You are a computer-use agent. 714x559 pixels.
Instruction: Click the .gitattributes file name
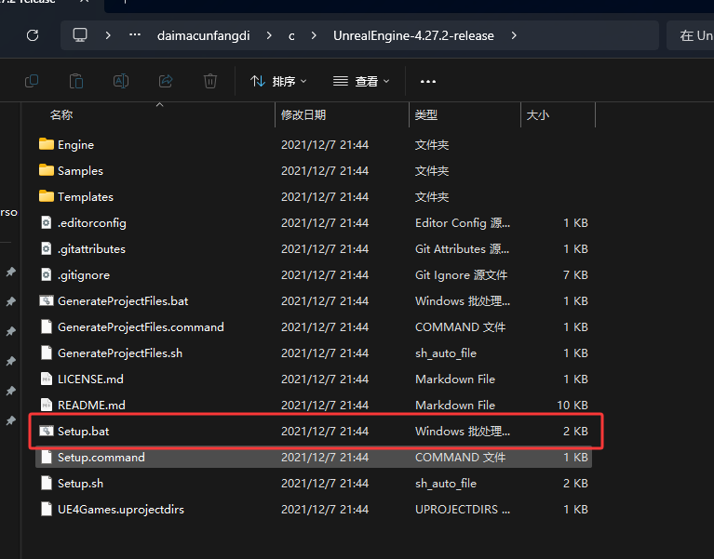91,248
